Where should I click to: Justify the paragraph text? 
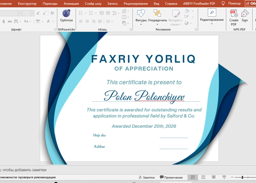100,21
